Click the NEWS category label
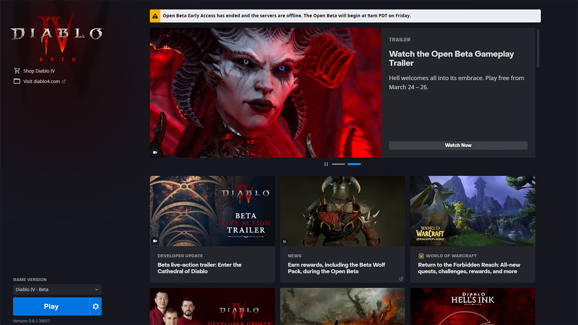Viewport: 578px width, 325px height. point(294,256)
